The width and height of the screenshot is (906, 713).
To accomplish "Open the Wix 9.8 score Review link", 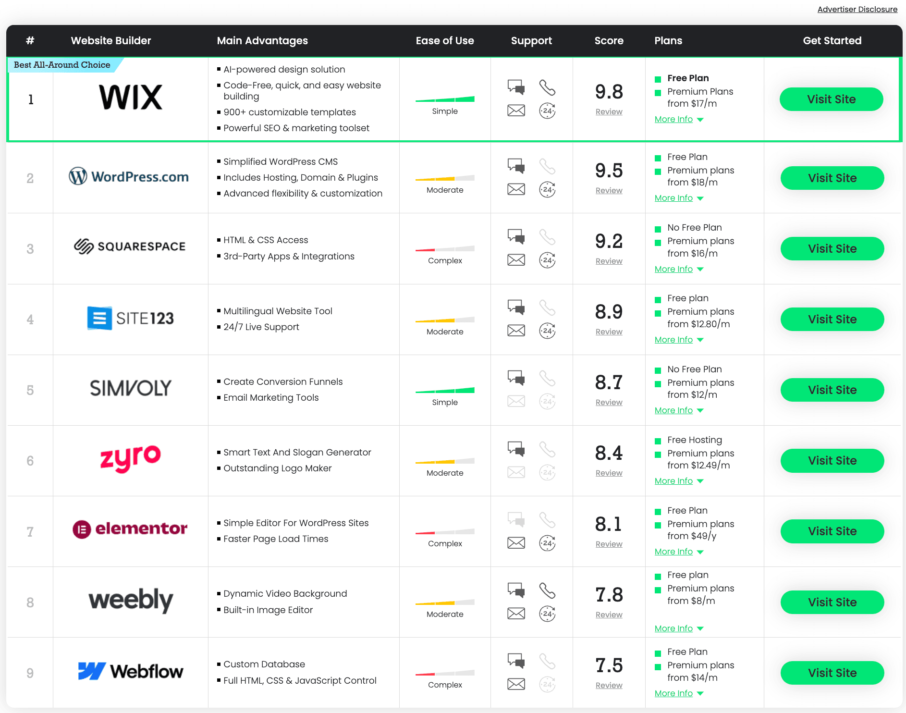I will pyautogui.click(x=609, y=111).
